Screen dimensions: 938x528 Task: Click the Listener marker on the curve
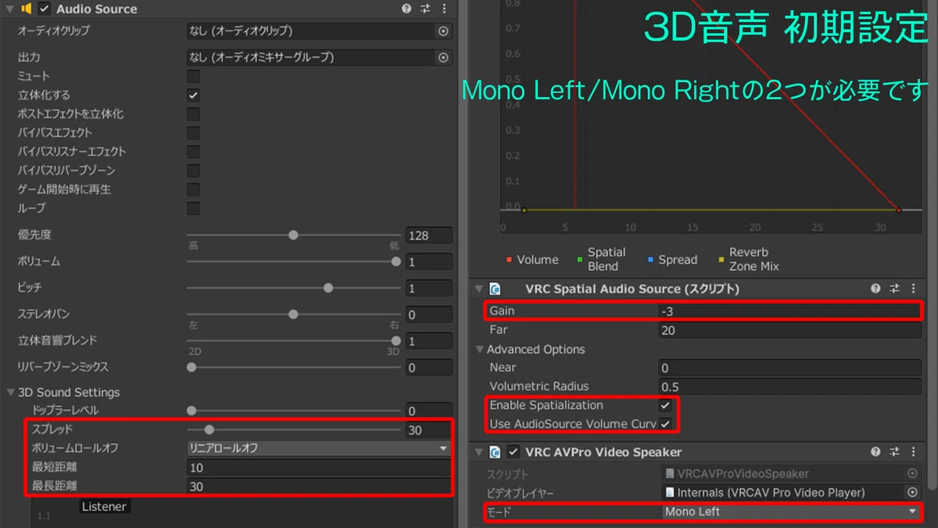click(104, 507)
